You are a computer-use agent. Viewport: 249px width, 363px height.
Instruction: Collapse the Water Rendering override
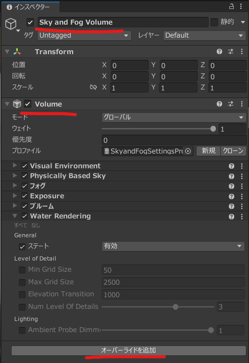[15, 216]
